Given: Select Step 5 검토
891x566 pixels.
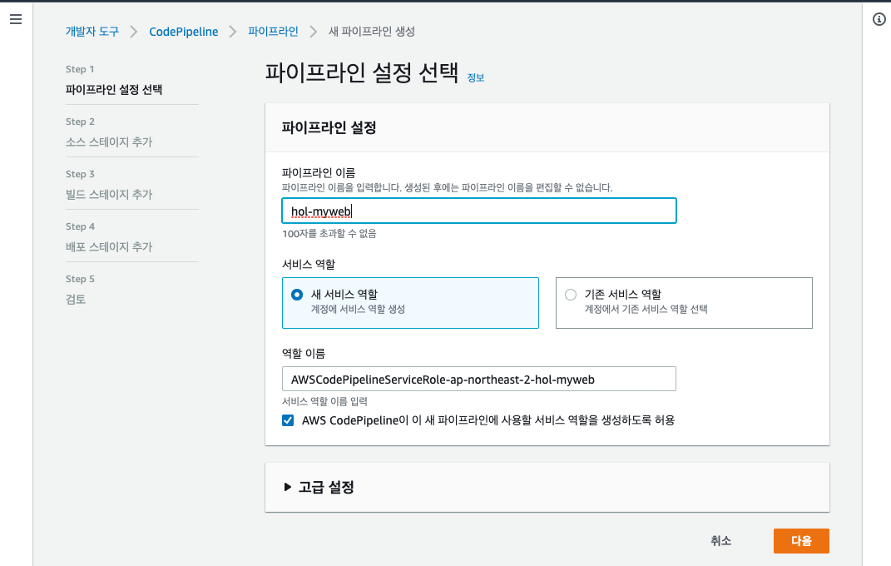Looking at the screenshot, I should pyautogui.click(x=76, y=299).
